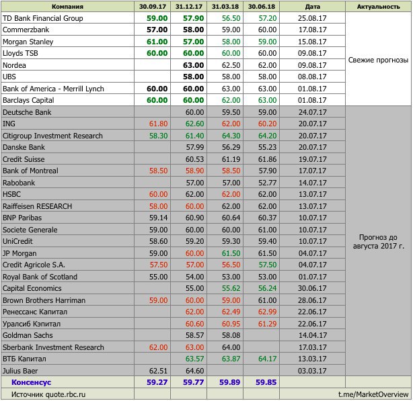The height and width of the screenshot is (401, 413).
Task: Select Rabobank's 52.77 forecast value
Action: click(x=267, y=183)
